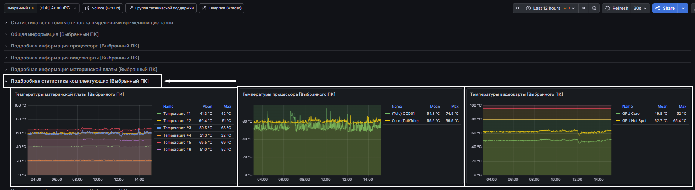Open the 30s refresh interval dropdown
Screen dimensions: 695x190
click(x=640, y=8)
